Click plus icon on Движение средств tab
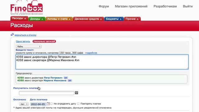 click(101, 19)
